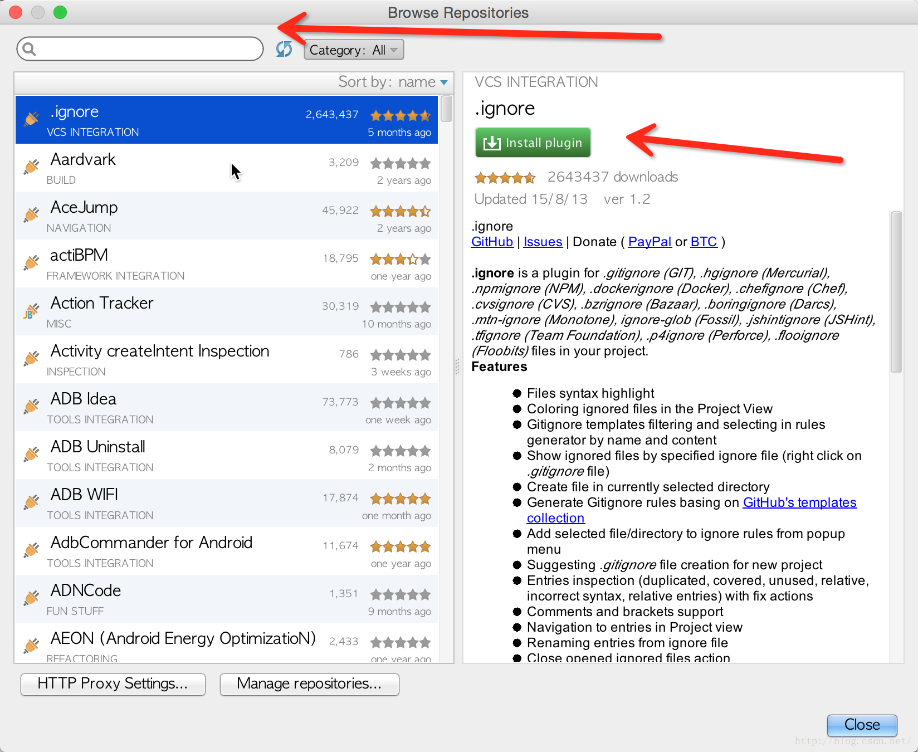Click the '10 months ago' update time
The image size is (918, 752).
pyautogui.click(x=397, y=324)
